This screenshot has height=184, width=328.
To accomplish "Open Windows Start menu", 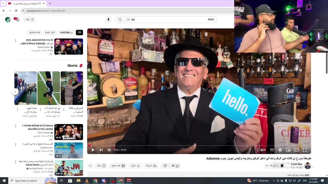I will point(4,181).
